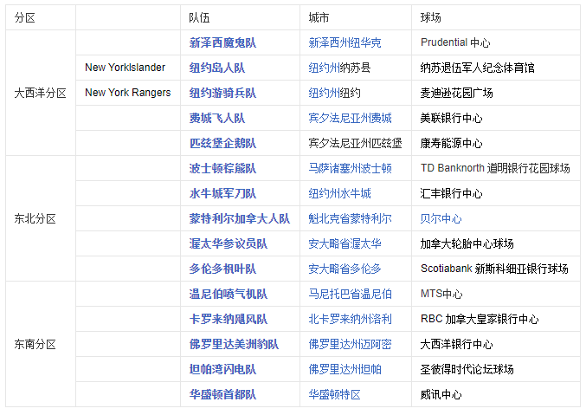Select the 东北分区 division cell
Screen dimensions: 586x415
coord(41,218)
